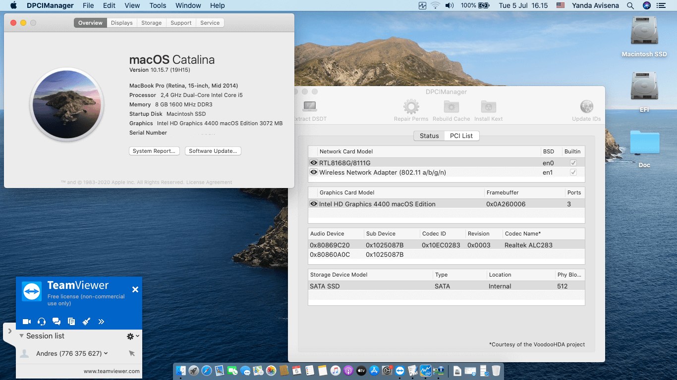Viewport: 677px width, 380px height.
Task: Toggle Builtin checkbox for RTL8168G/8111G
Action: 573,163
